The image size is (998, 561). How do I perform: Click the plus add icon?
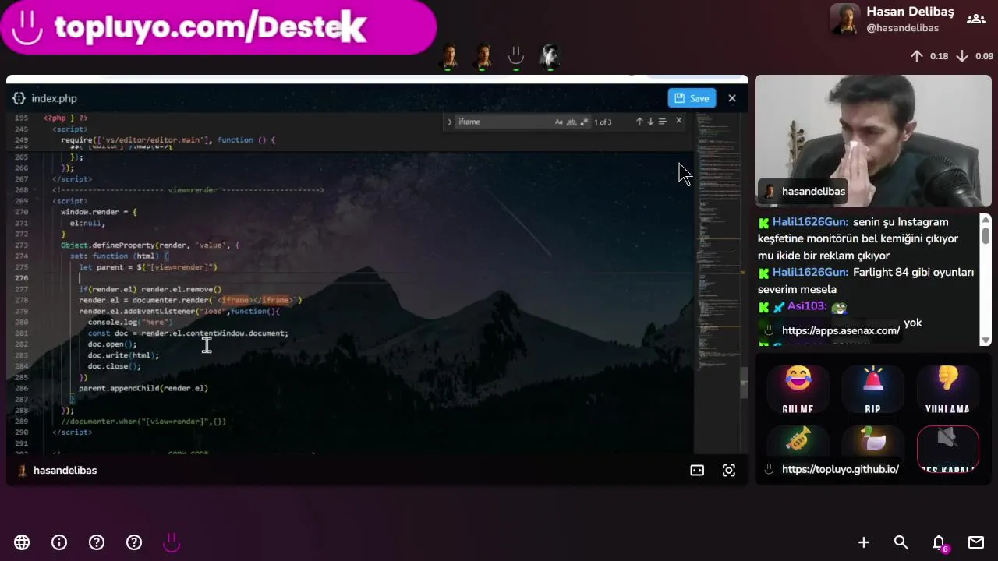pos(864,542)
